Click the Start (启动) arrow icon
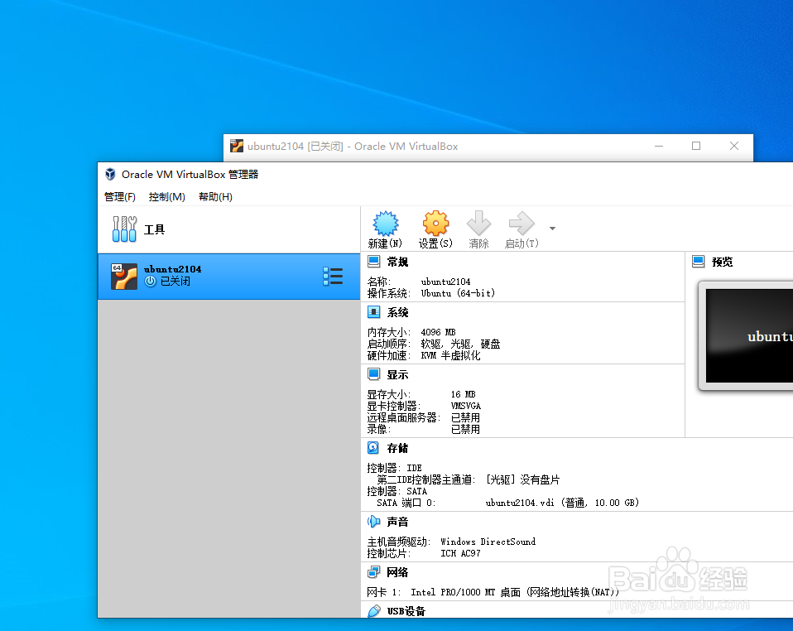This screenshot has height=631, width=793. [x=521, y=223]
